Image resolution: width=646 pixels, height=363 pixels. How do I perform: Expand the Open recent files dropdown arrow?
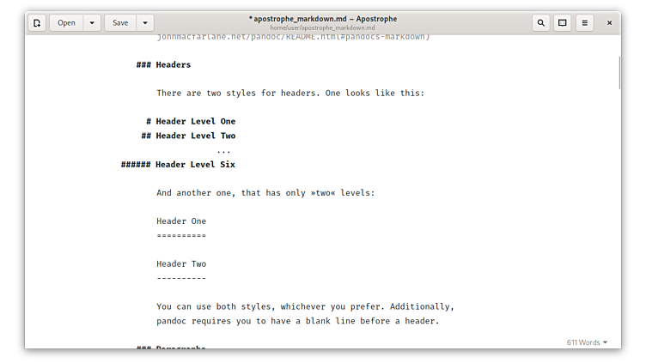pos(92,23)
